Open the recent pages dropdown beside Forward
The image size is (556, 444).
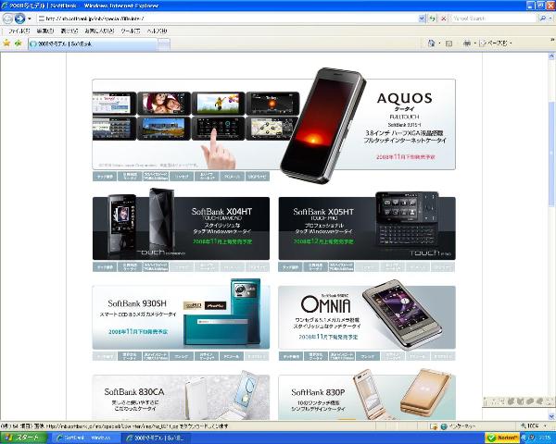pos(30,18)
